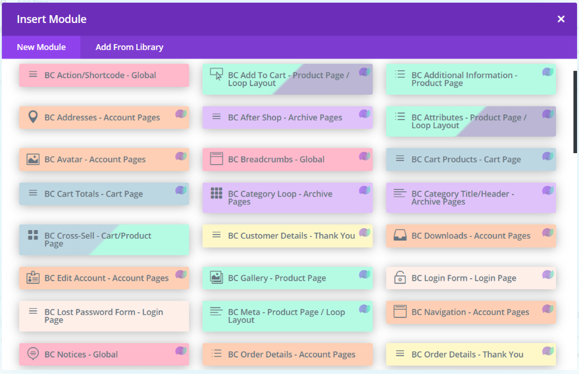Click the map pin icon for BC Addresses
579x374 pixels.
(33, 117)
